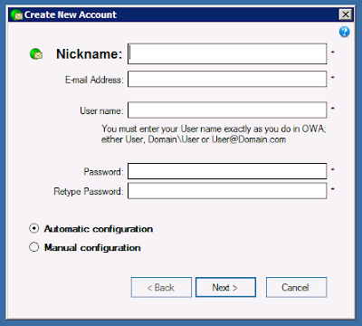Click the green mail icon beside Nickname
Image resolution: width=362 pixels, height=326 pixels.
tap(36, 54)
